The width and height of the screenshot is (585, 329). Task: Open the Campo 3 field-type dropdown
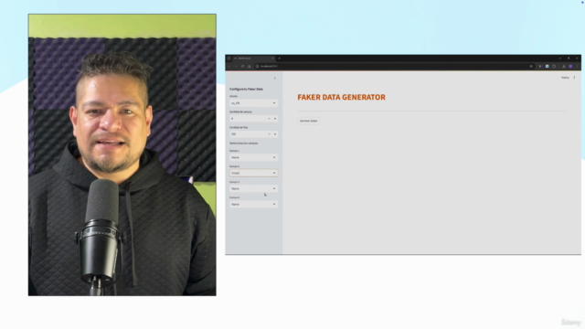click(x=253, y=189)
